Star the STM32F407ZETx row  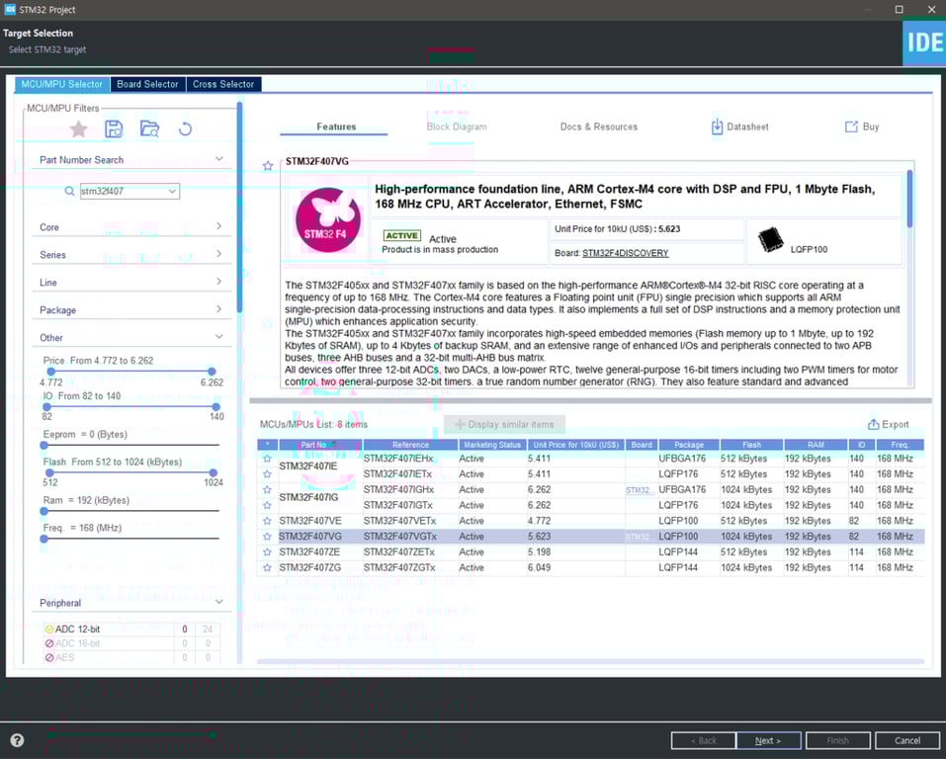[267, 552]
